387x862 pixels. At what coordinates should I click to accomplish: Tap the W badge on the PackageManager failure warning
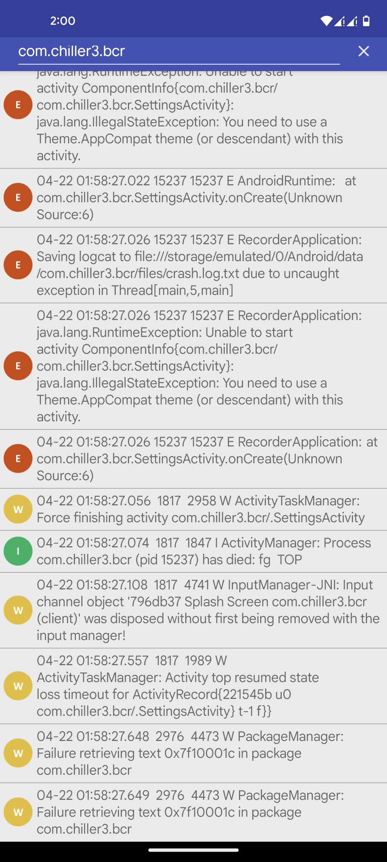coord(18,753)
